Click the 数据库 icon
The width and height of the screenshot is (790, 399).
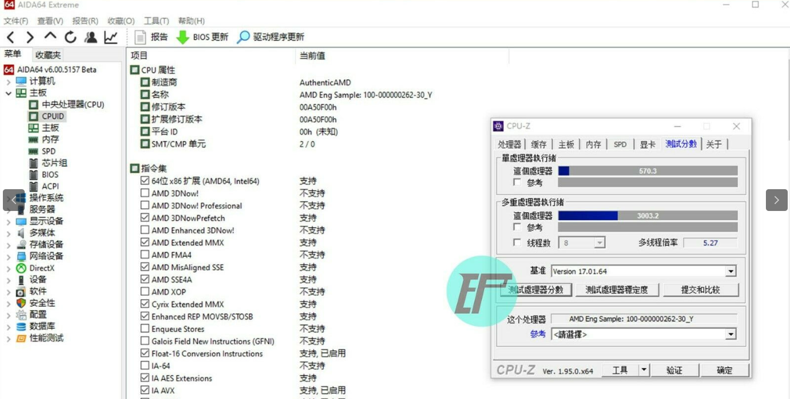click(21, 326)
